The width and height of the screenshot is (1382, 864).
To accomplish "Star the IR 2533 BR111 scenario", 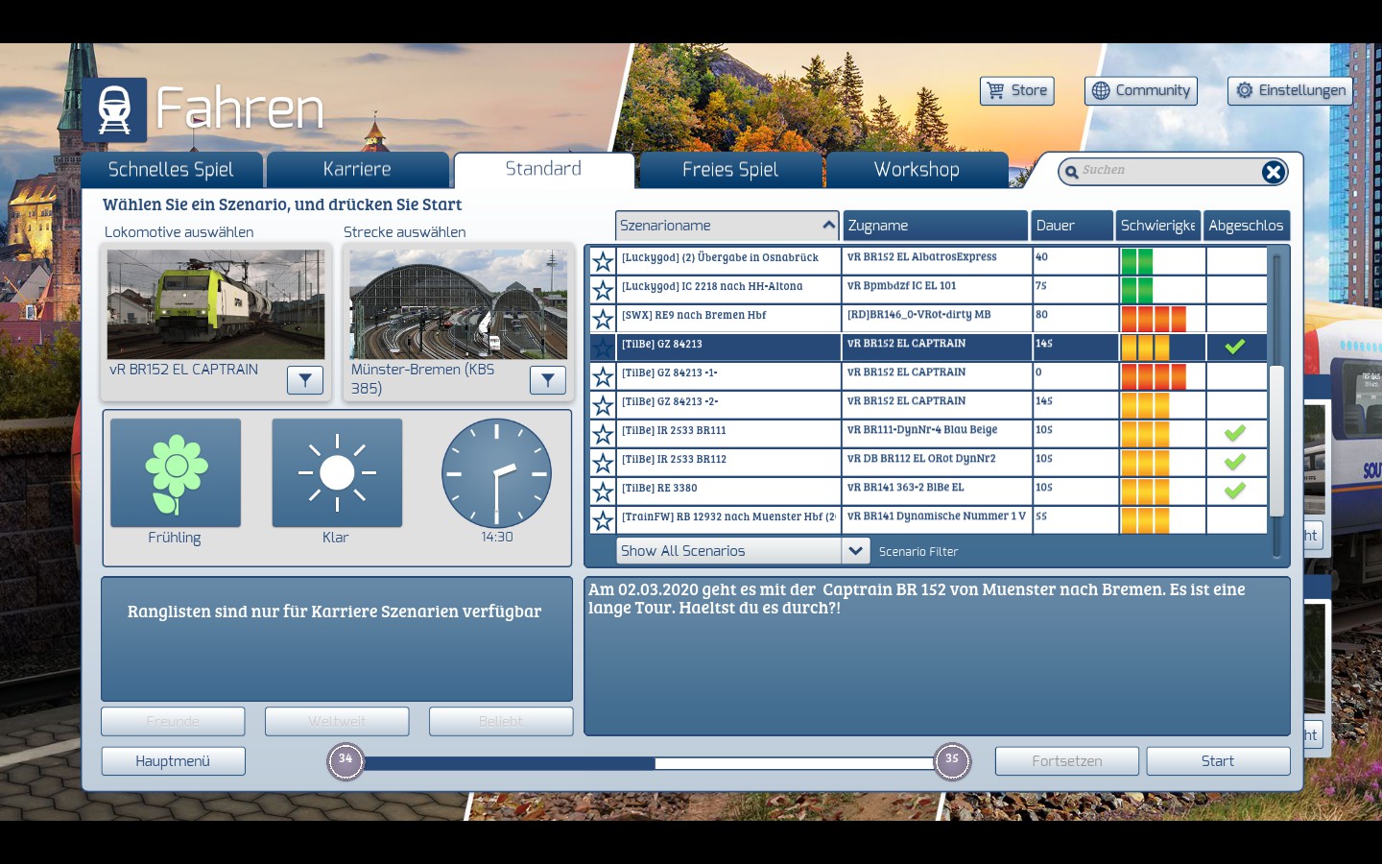I will 603,434.
